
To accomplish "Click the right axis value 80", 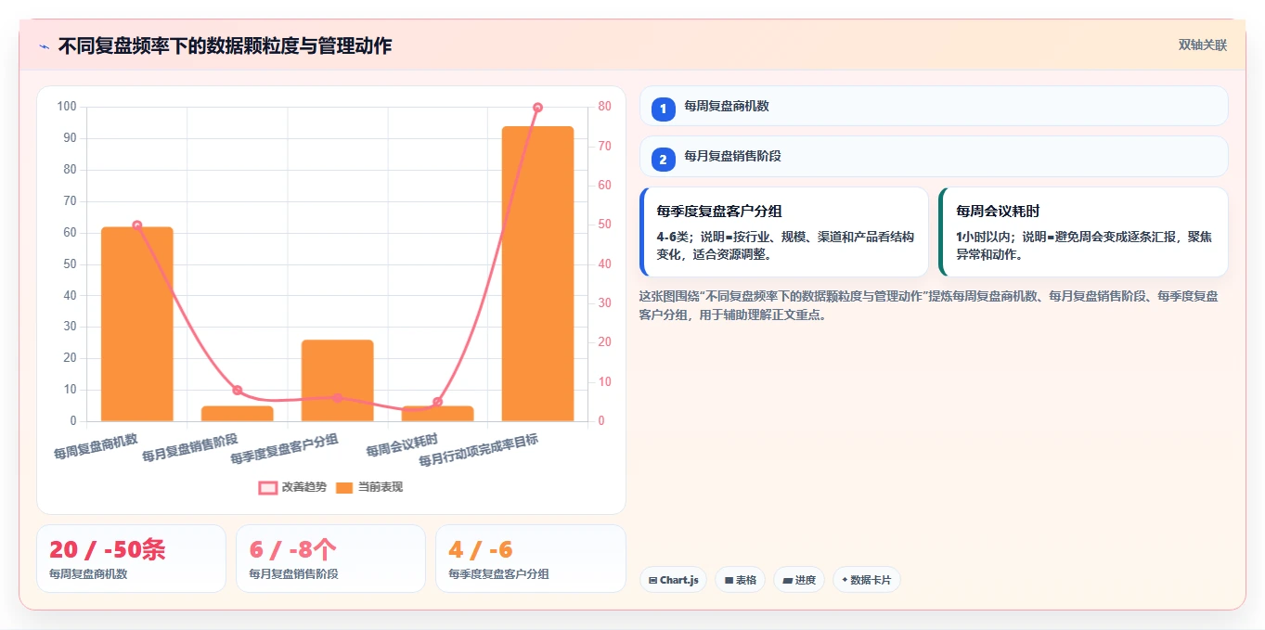I will [x=604, y=107].
